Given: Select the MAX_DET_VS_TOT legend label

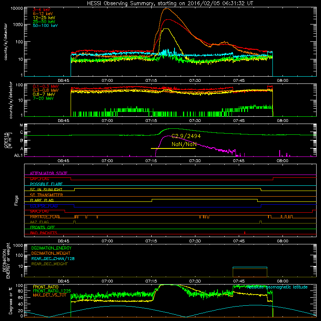Looking at the screenshot, I should 50,295.
